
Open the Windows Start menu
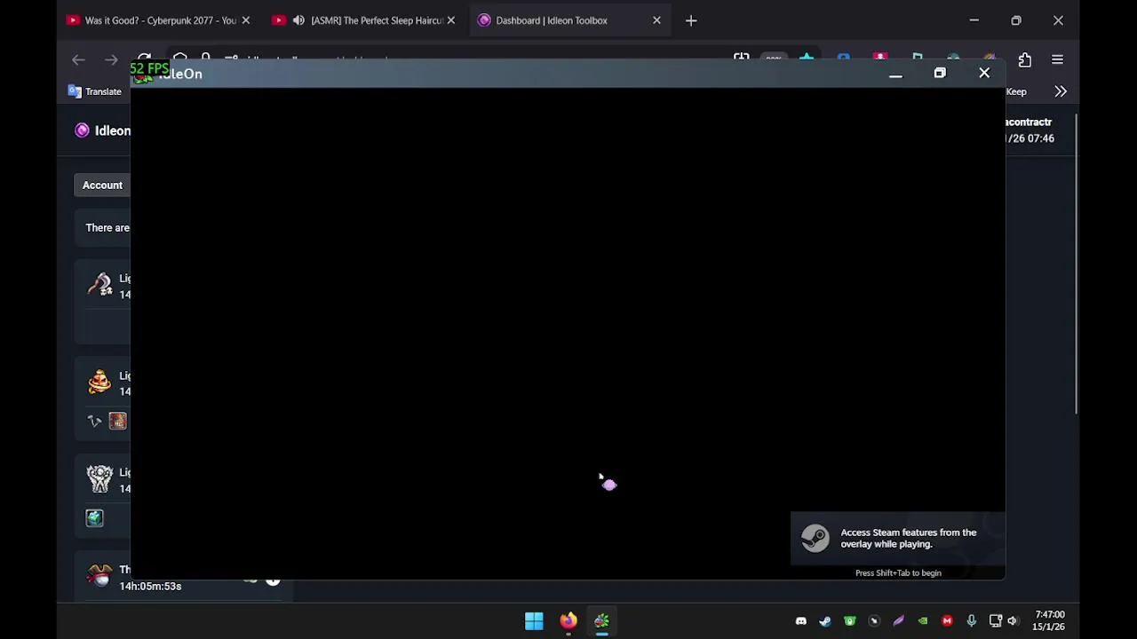(x=534, y=621)
